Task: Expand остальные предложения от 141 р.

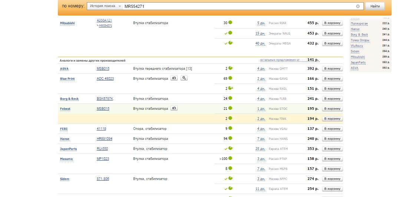Action: click(x=279, y=60)
